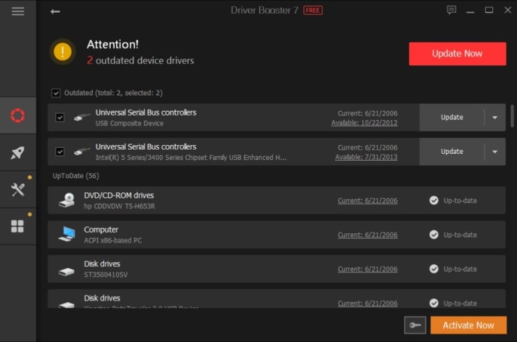This screenshot has height=342, width=517.
Task: Open the Available 10/22/2012 version link
Action: pos(364,123)
